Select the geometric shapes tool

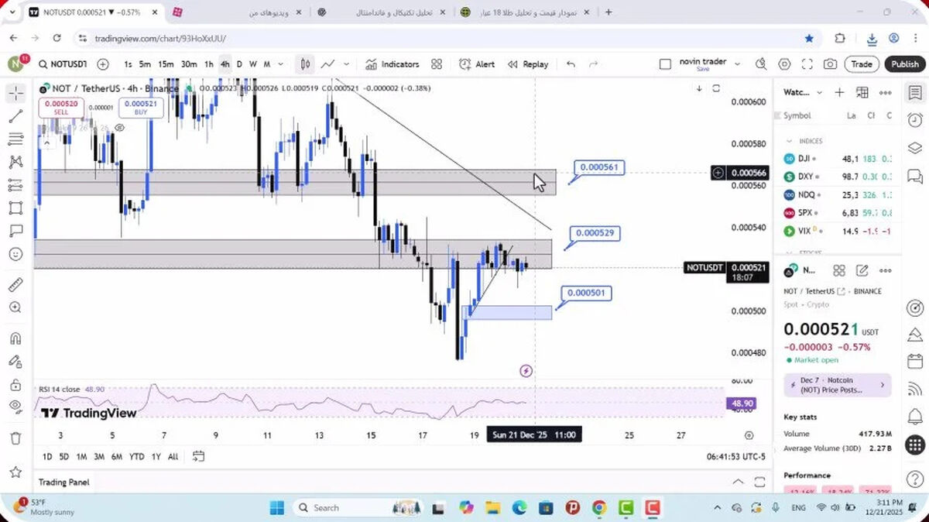pos(15,208)
